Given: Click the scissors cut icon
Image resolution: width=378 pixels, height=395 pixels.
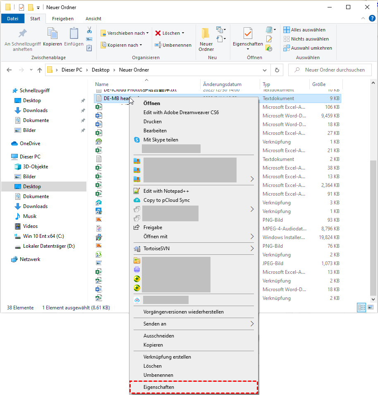Looking at the screenshot, I should 89,30.
